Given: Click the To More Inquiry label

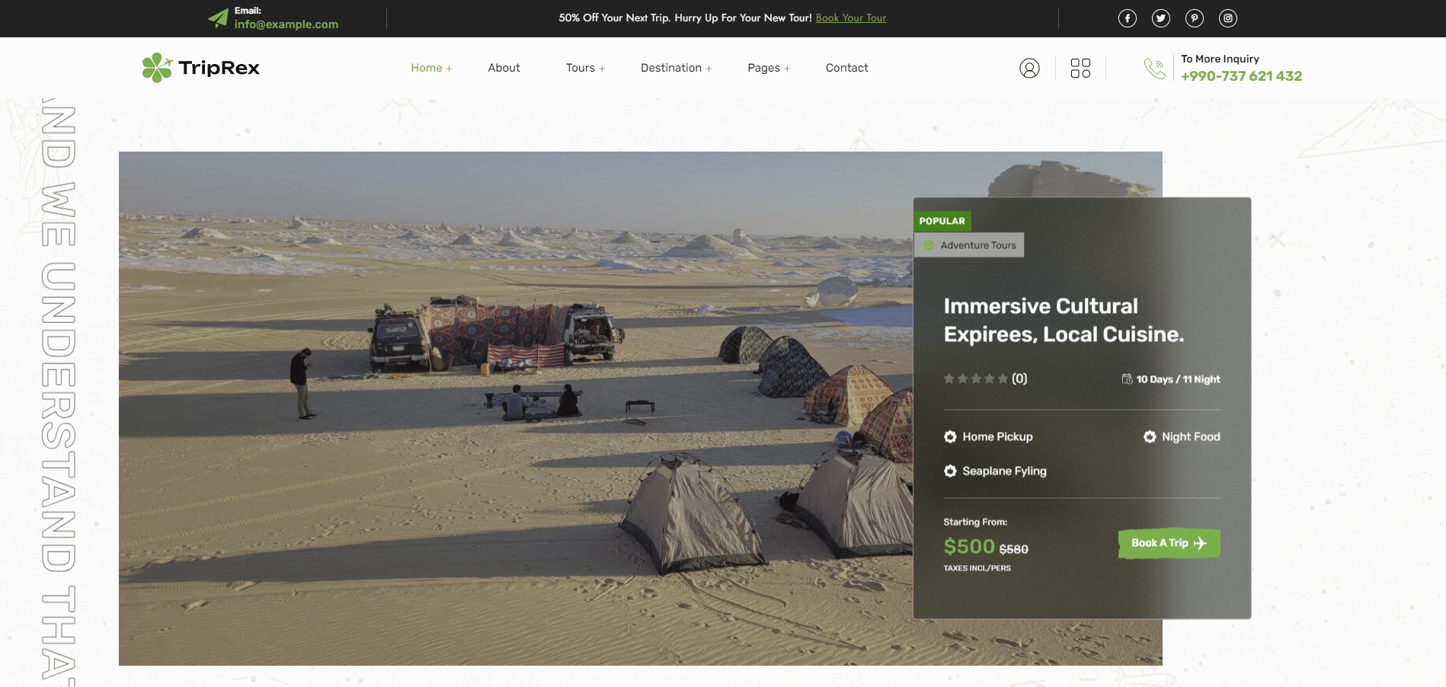Looking at the screenshot, I should coord(1220,59).
